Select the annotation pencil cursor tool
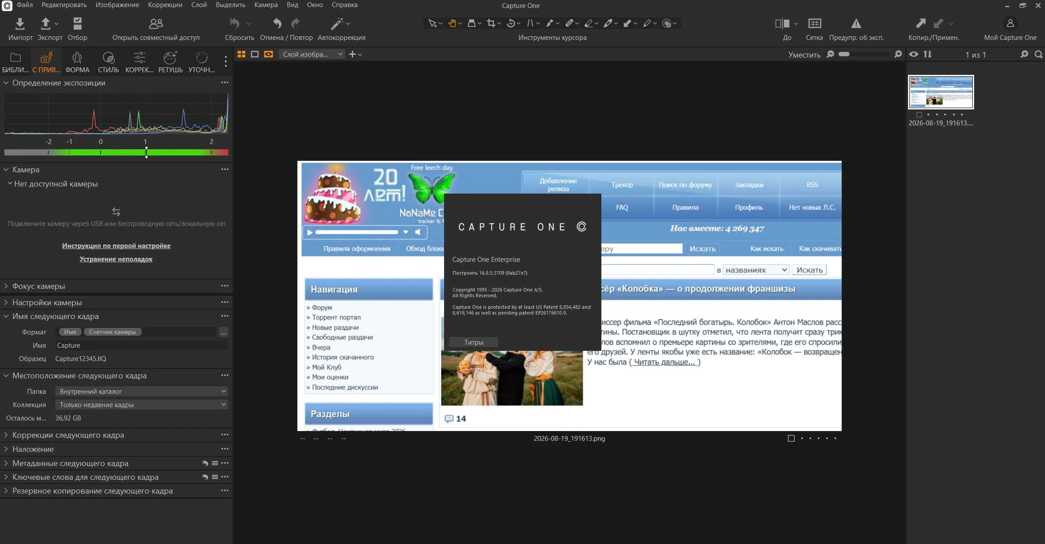The height and width of the screenshot is (544, 1045). pyautogui.click(x=647, y=23)
